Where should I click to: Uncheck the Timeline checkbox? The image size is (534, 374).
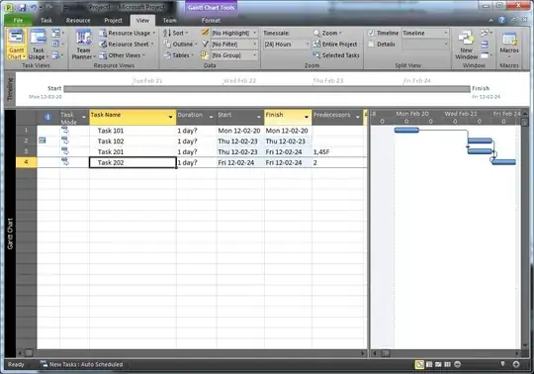[x=371, y=33]
